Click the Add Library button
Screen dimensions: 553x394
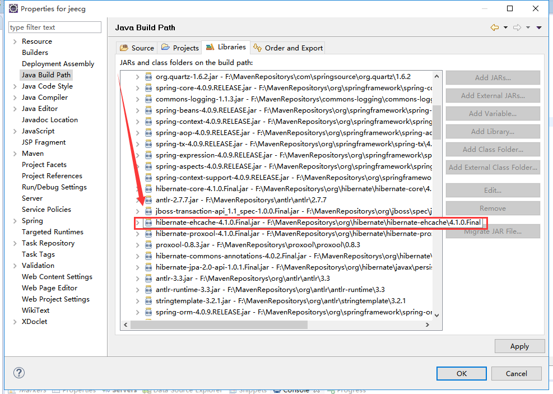(x=492, y=131)
